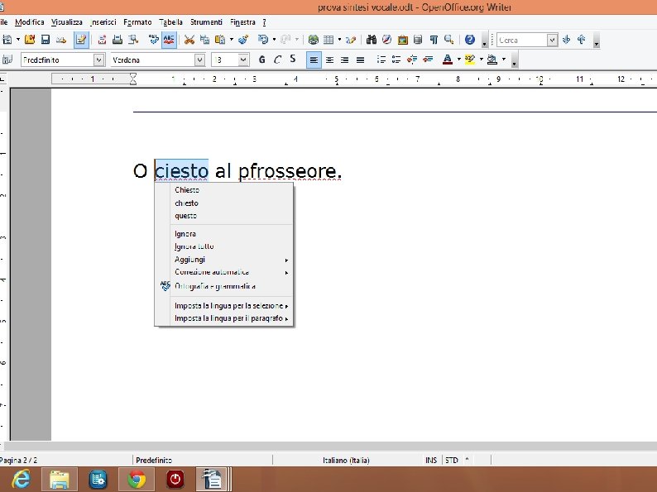The height and width of the screenshot is (492, 657).
Task: Toggle bold G button
Action: (x=261, y=60)
